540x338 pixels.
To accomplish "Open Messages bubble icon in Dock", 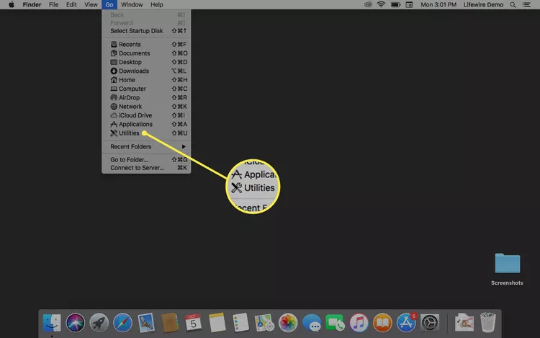I will coord(312,323).
